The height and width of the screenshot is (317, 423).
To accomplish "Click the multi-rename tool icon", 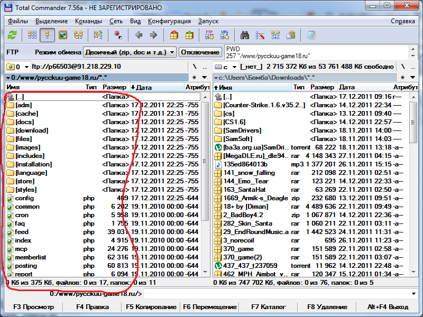I will tap(260, 35).
